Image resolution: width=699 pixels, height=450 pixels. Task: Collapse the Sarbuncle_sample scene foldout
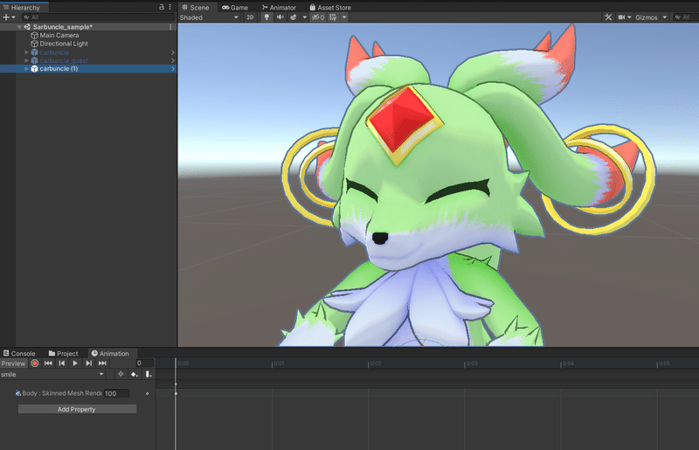coord(19,27)
